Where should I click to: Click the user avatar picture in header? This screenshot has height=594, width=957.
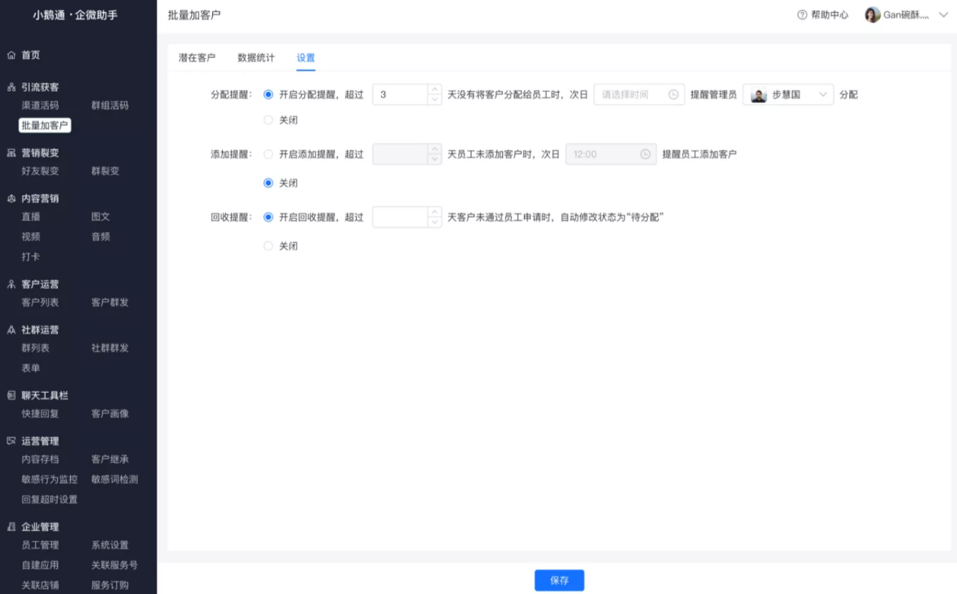coord(873,15)
